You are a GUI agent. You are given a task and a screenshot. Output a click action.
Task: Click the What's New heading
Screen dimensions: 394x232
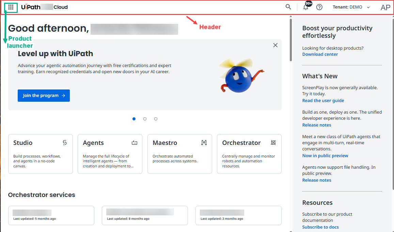coord(320,76)
